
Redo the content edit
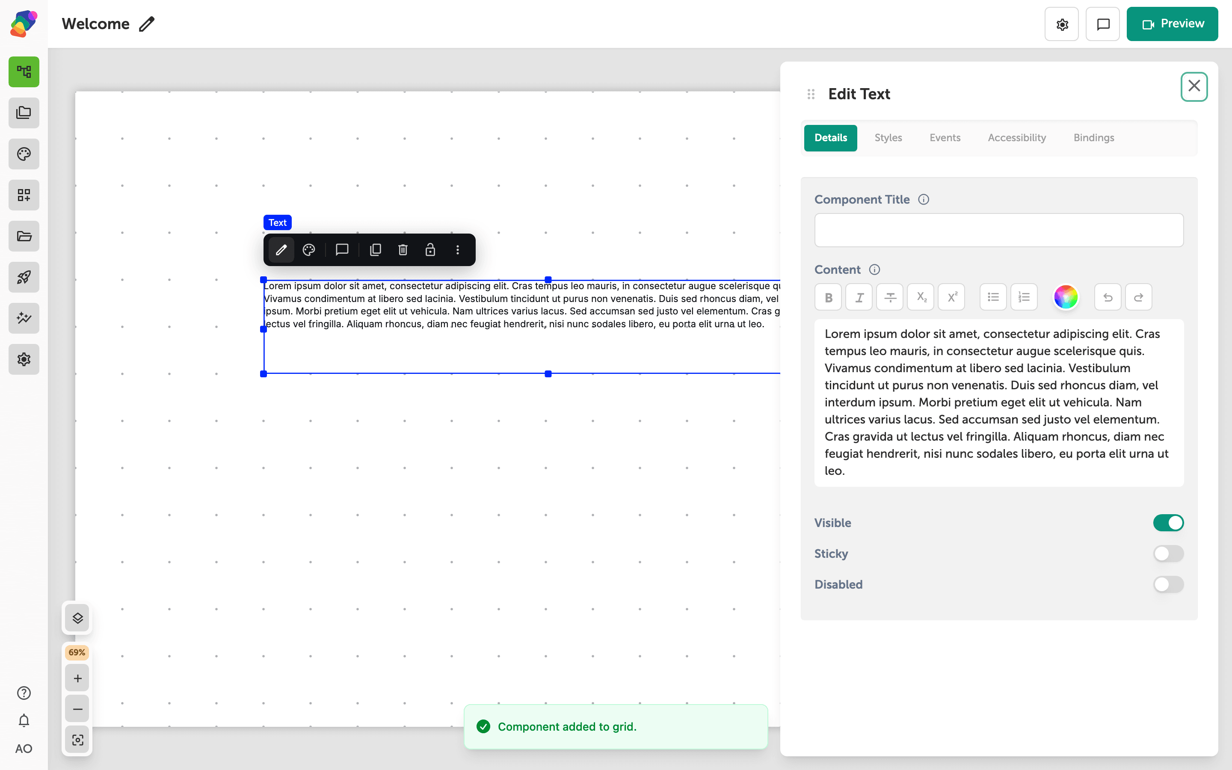1139,297
